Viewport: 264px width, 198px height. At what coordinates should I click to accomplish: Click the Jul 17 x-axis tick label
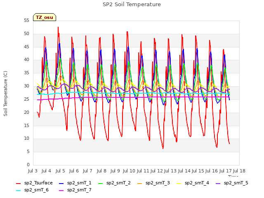tap(226, 171)
